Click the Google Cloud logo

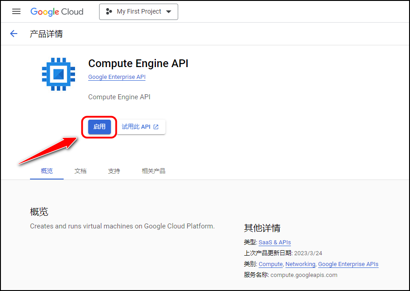coord(57,12)
